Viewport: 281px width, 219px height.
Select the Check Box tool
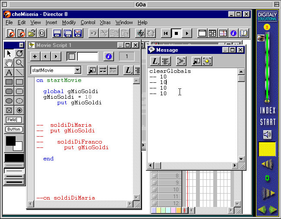[x=9, y=110]
